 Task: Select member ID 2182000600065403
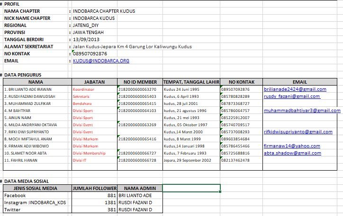tap(140, 96)
